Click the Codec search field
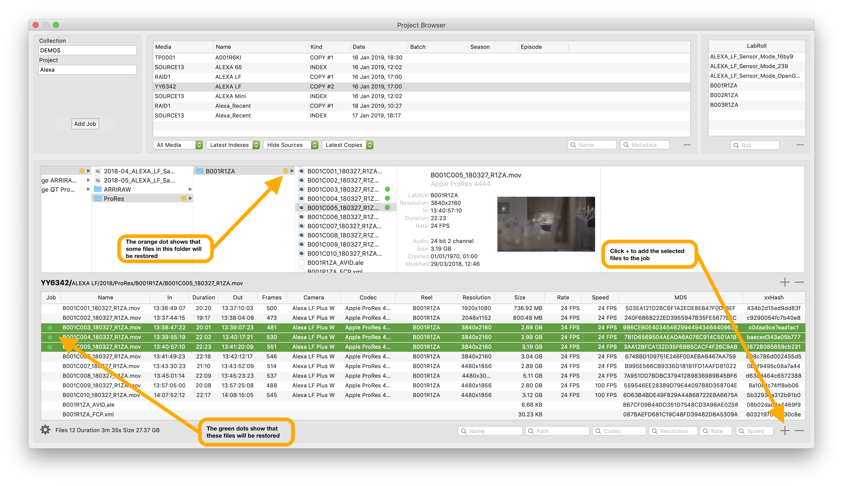This screenshot has height=486, width=843. 619,431
